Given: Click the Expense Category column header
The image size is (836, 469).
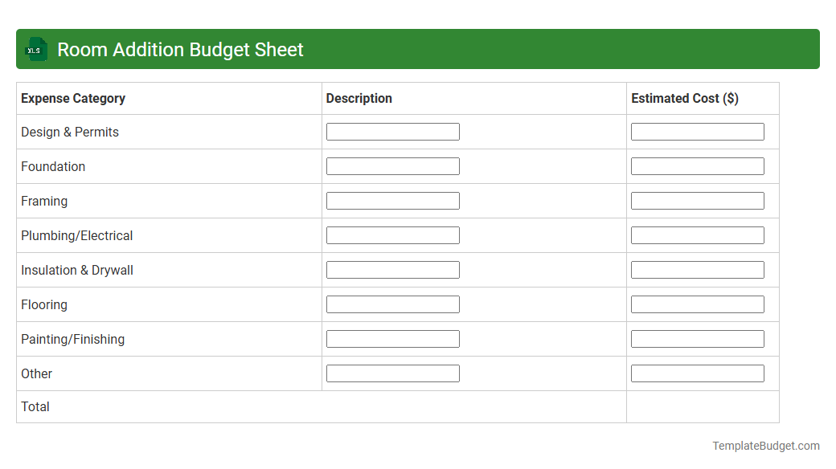Looking at the screenshot, I should point(72,98).
